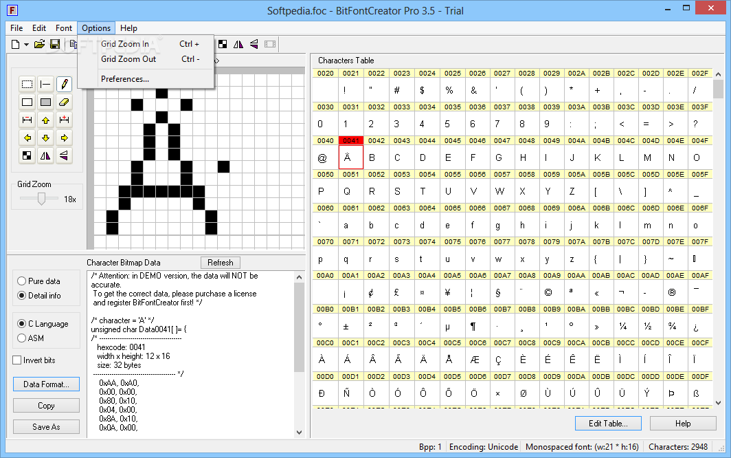
Task: Click the greyed filmstrip icon in toolbar
Action: 270,44
